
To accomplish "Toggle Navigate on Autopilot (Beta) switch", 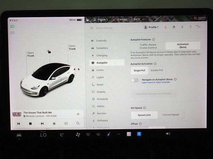I will tap(134, 80).
